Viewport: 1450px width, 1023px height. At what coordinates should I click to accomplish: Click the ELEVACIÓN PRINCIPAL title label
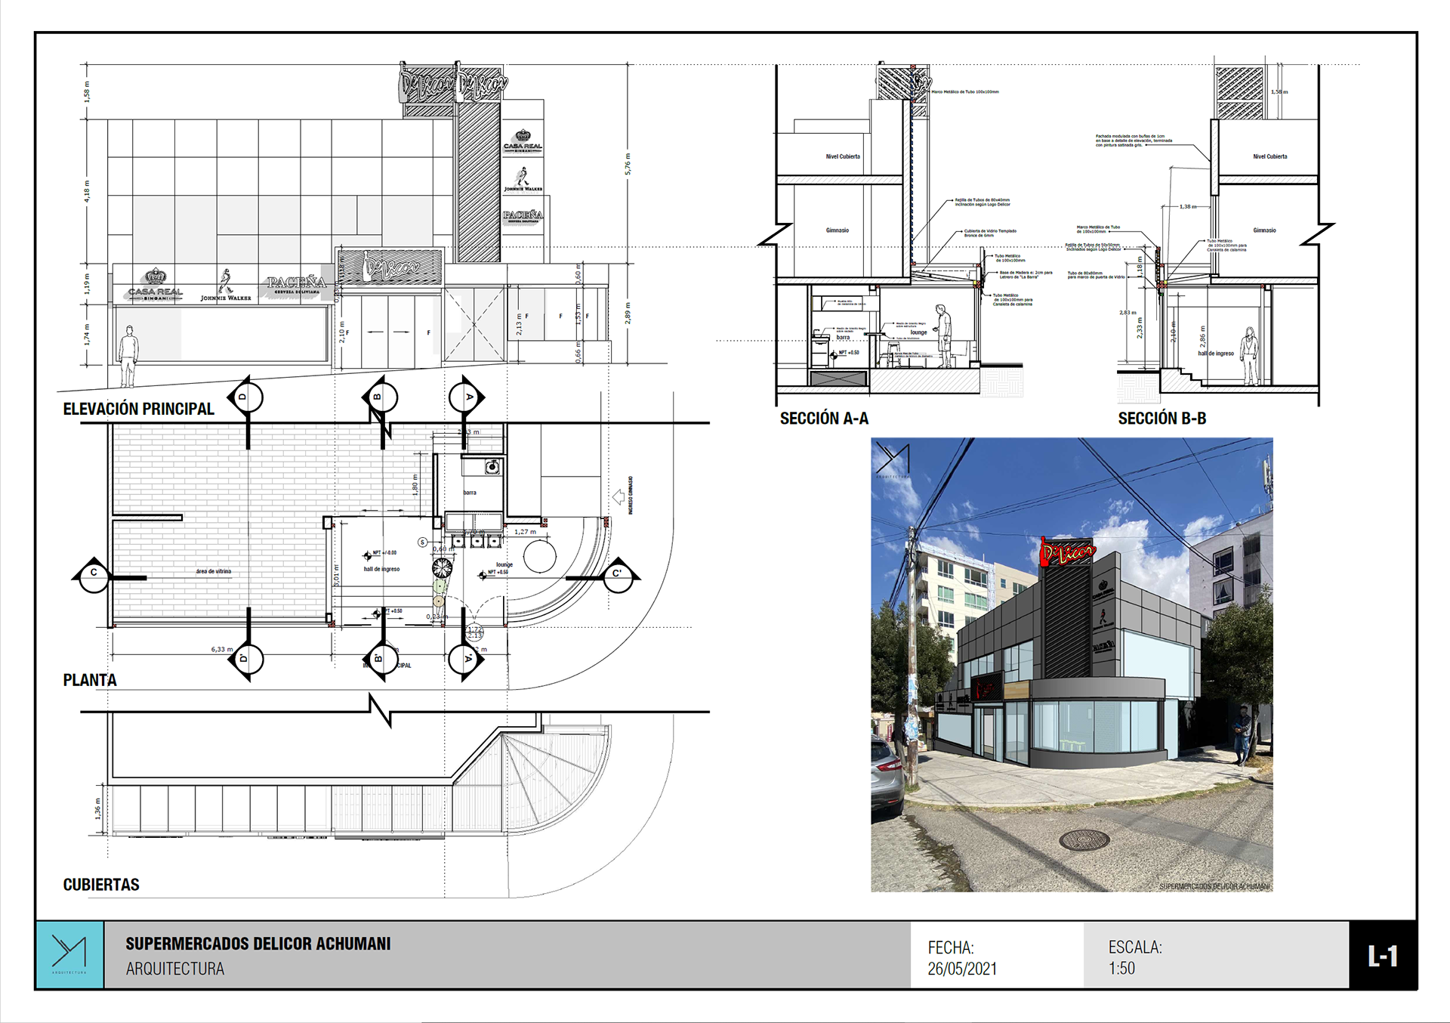pyautogui.click(x=138, y=409)
